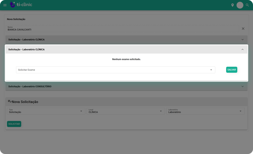Click the ti-clinic logo
253x154 pixels.
21,5
